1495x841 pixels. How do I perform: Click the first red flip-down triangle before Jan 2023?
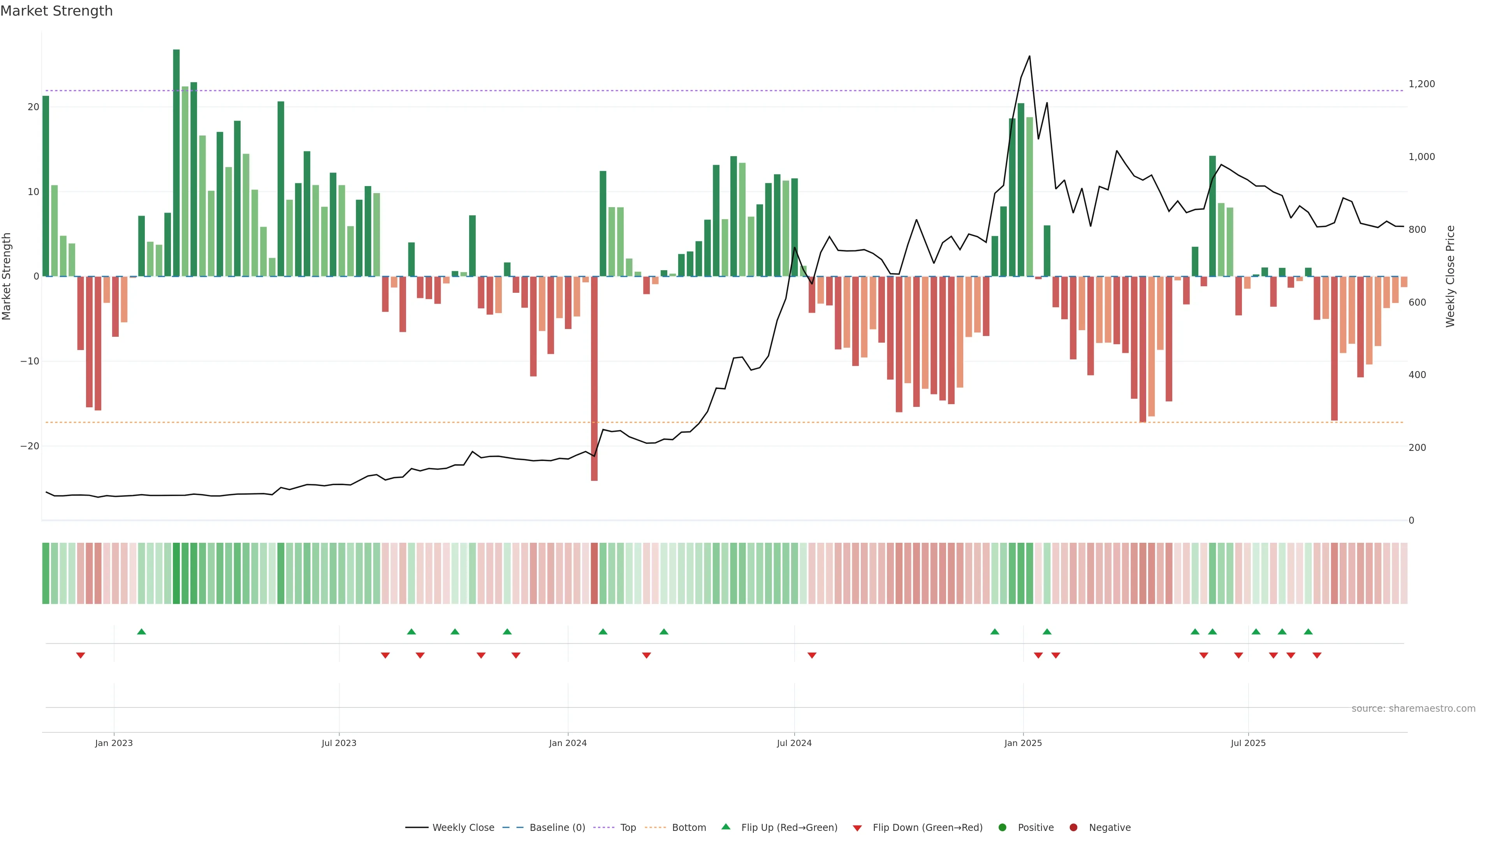click(81, 655)
